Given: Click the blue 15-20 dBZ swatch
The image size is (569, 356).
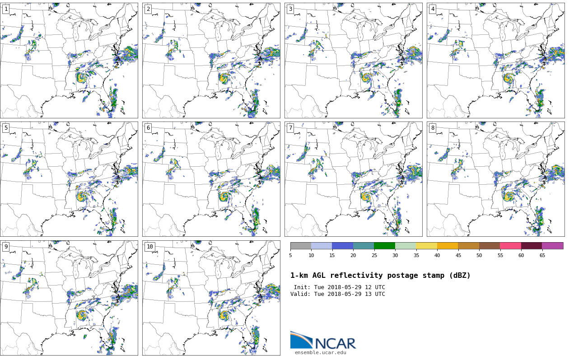Looking at the screenshot, I should click(x=343, y=246).
